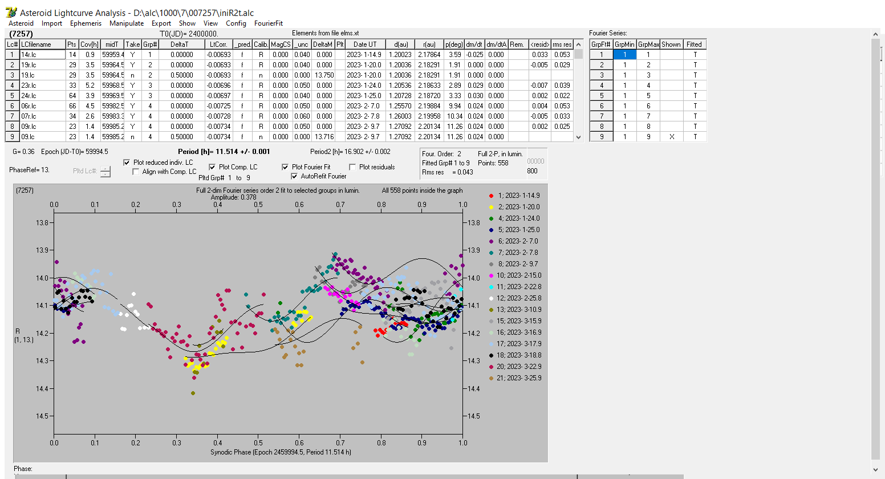
Task: Toggle Plot Fourier Fit checkbox
Action: click(285, 167)
